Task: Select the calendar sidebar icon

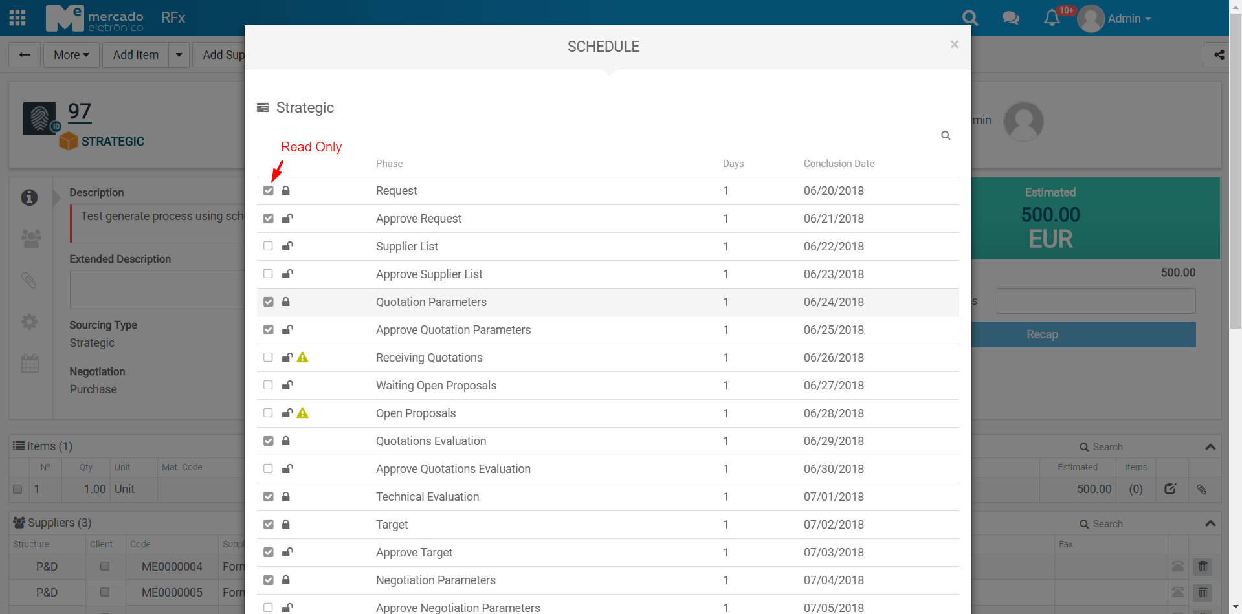Action: (x=29, y=363)
